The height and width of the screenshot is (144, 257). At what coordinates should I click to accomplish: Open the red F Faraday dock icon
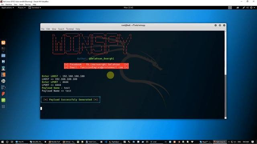click(x=3, y=94)
